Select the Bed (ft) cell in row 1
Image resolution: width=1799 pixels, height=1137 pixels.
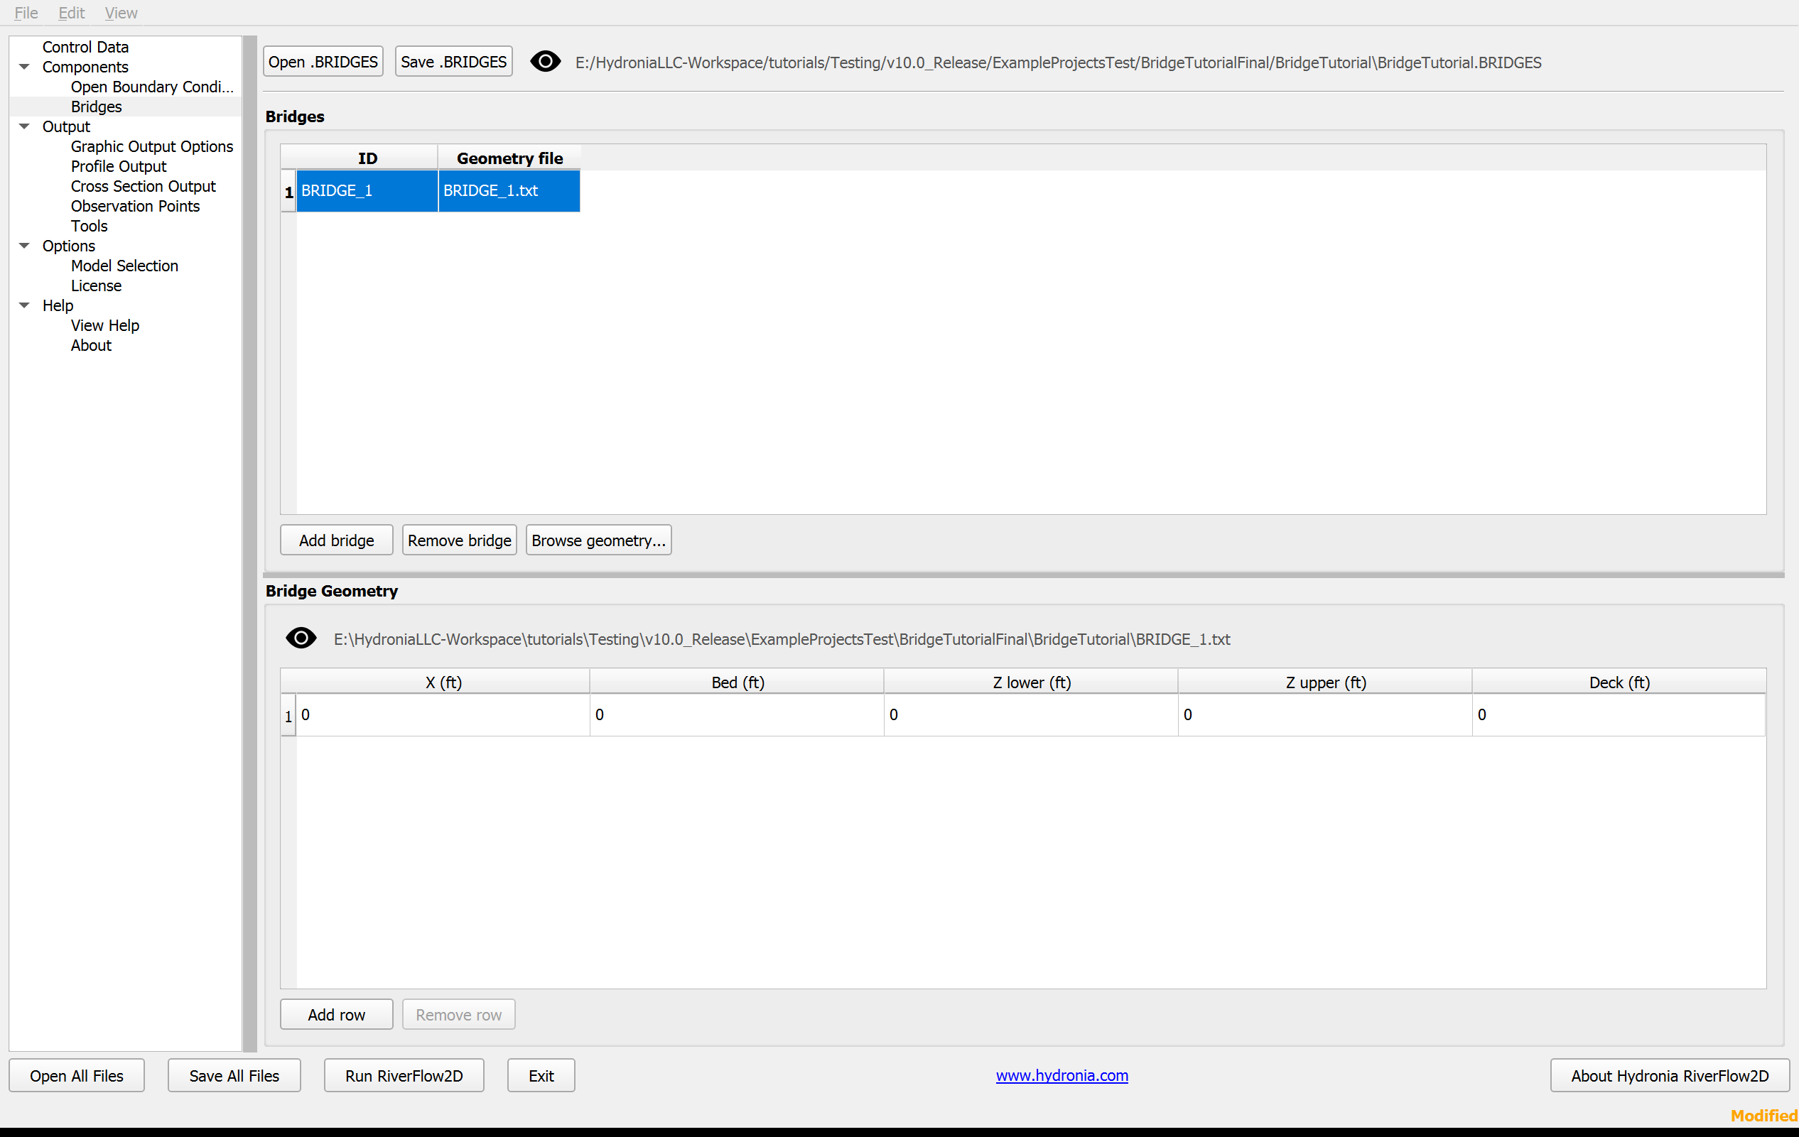point(738,715)
